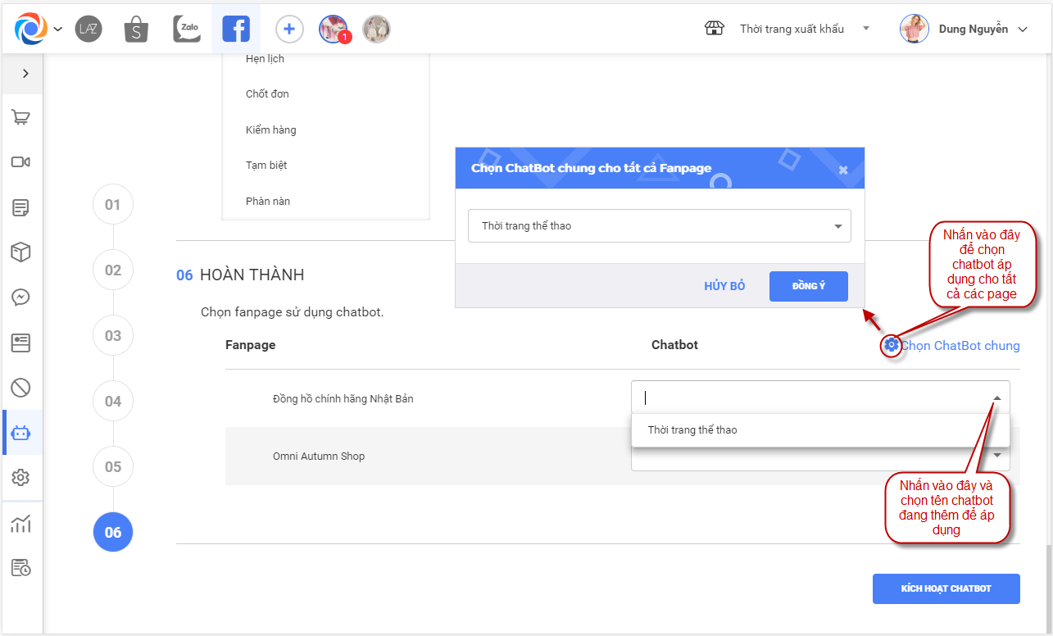Choose Thời trang thể thao option in list

692,430
